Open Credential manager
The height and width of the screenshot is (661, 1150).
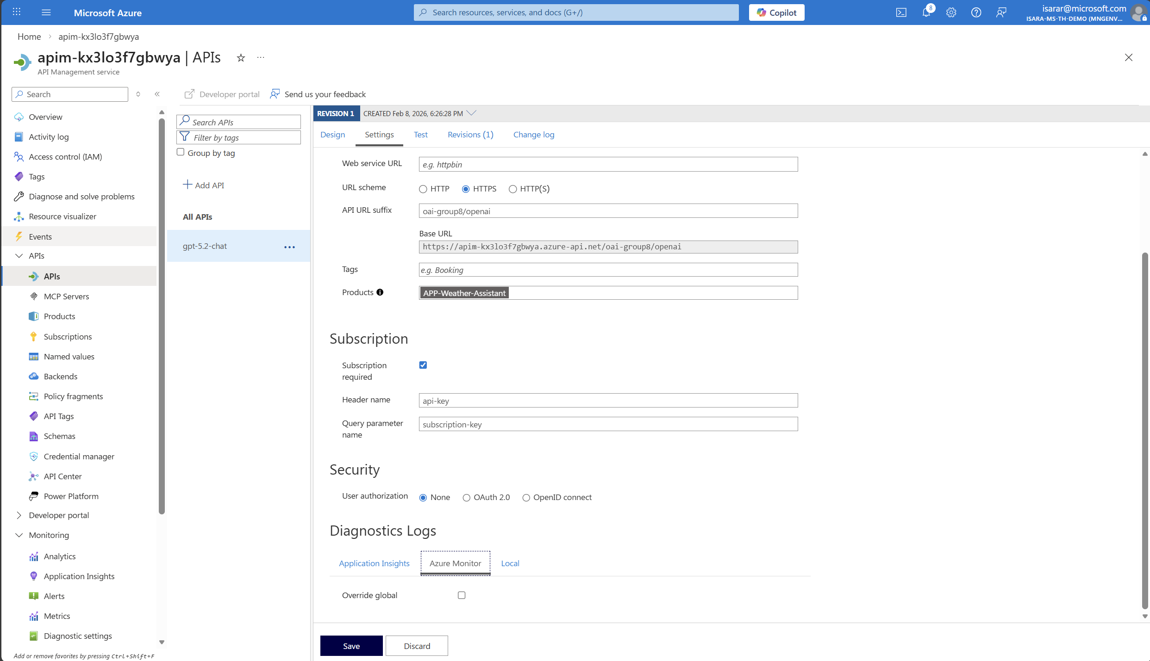pos(79,457)
